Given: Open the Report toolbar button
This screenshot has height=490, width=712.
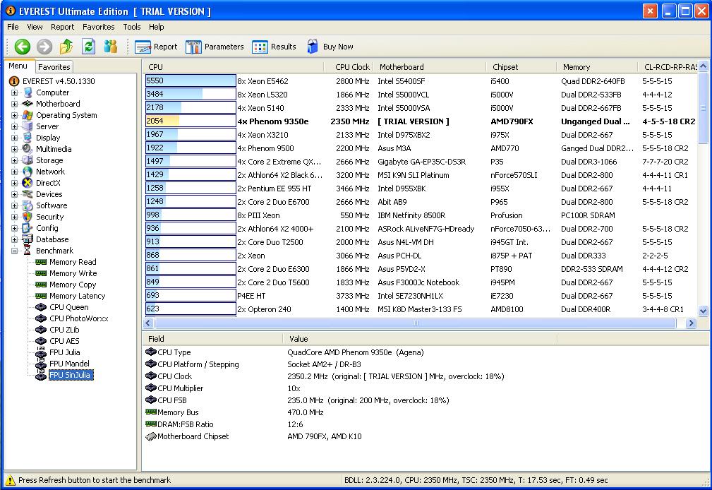Looking at the screenshot, I should pyautogui.click(x=156, y=47).
